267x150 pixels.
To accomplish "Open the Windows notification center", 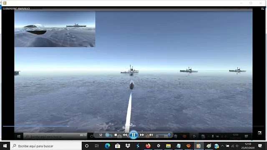I will [x=260, y=146].
